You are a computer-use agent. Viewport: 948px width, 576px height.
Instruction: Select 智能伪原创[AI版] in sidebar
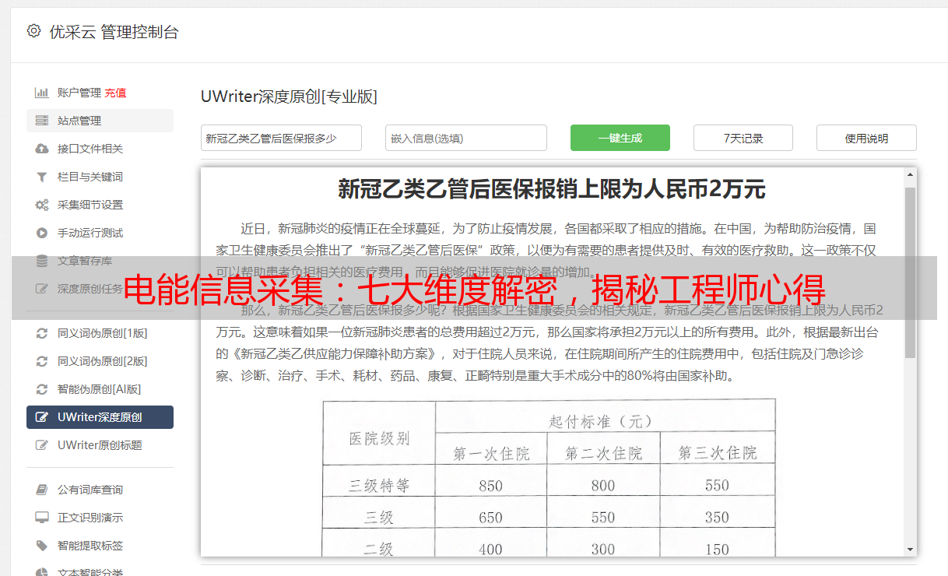99,389
